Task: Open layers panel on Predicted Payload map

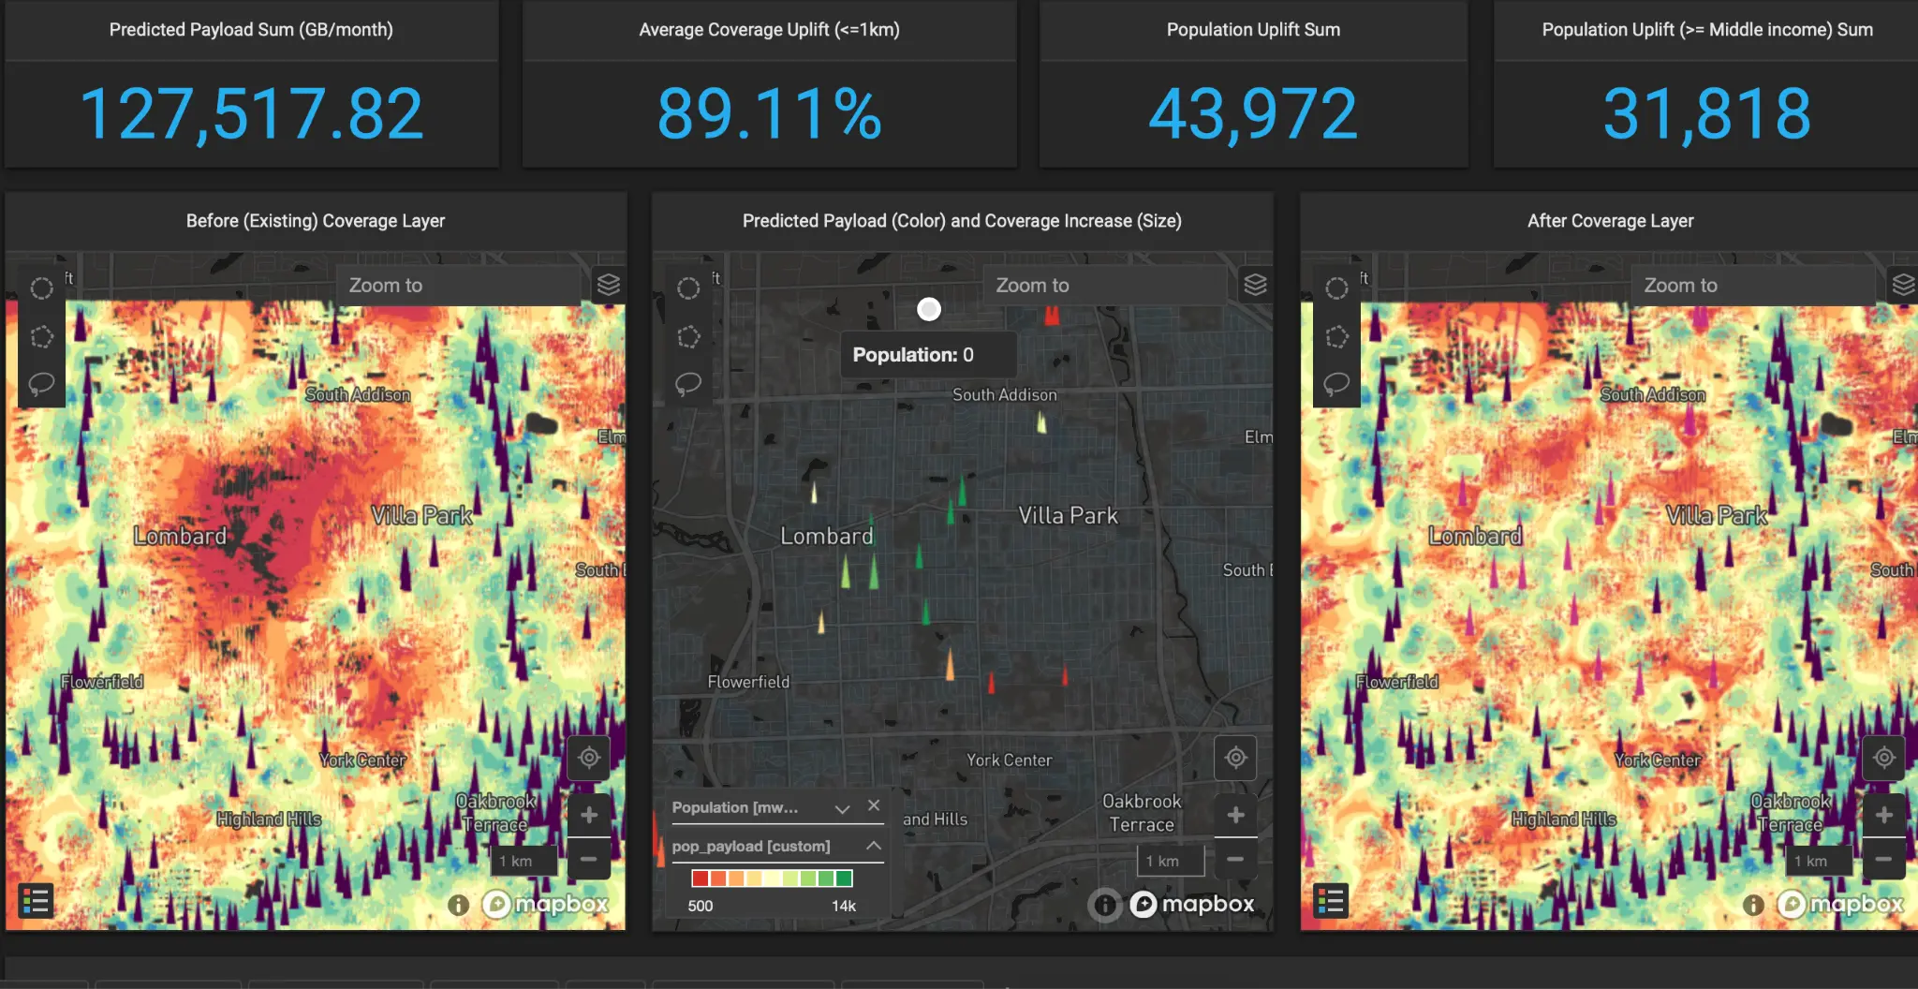Action: (1255, 285)
